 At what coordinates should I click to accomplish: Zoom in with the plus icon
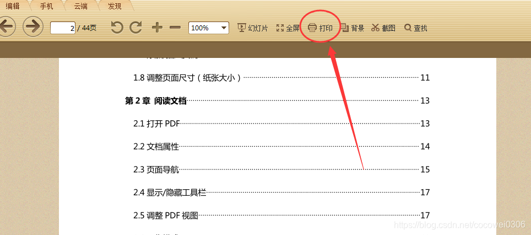pyautogui.click(x=157, y=28)
